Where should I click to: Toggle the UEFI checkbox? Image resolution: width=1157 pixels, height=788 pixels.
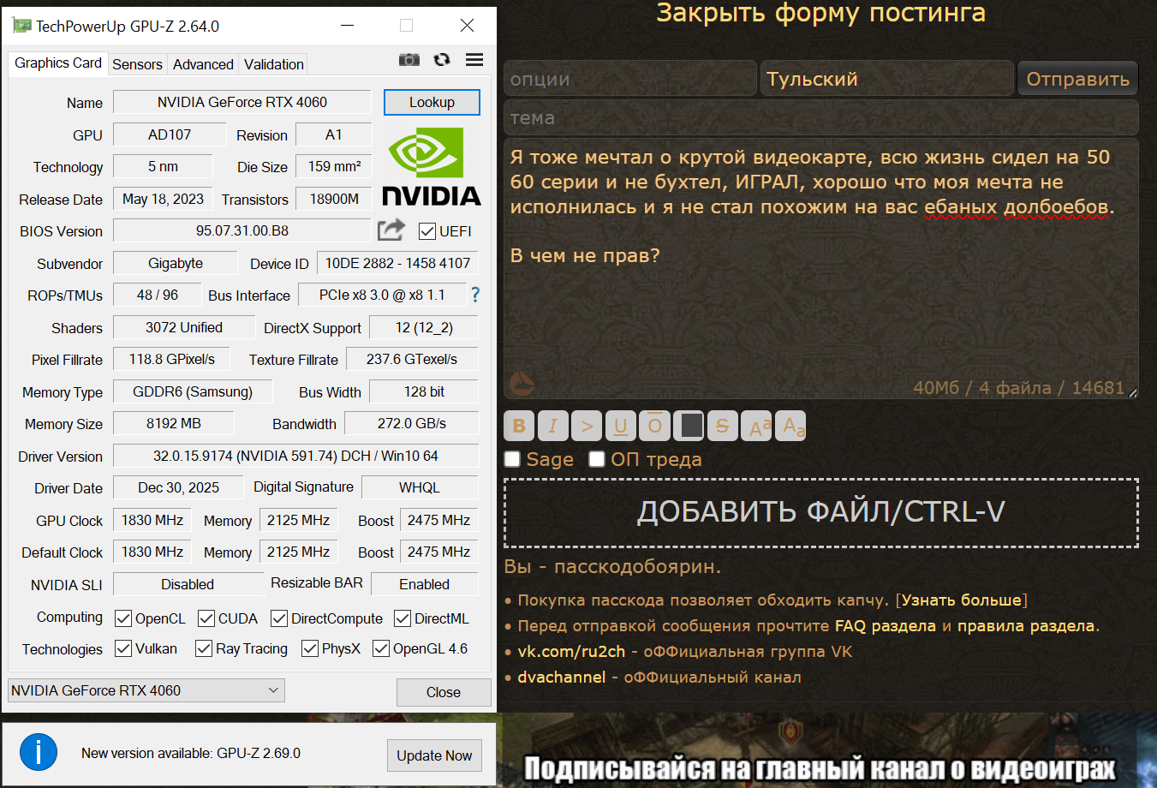427,231
